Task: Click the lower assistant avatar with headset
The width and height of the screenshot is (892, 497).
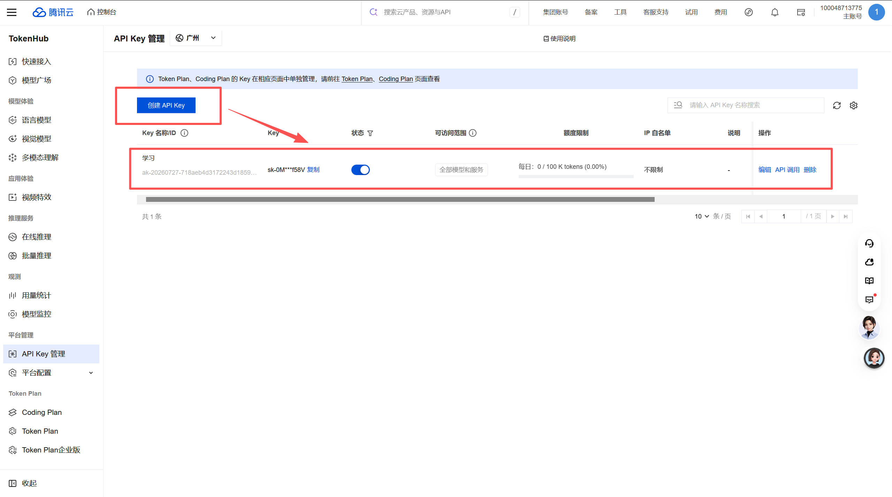Action: [x=874, y=358]
